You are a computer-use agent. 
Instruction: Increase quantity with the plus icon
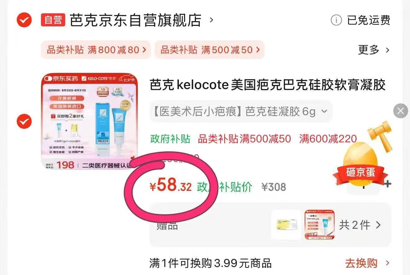point(388,184)
